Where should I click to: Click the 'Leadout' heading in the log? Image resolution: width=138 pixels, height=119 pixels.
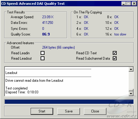click(11, 73)
